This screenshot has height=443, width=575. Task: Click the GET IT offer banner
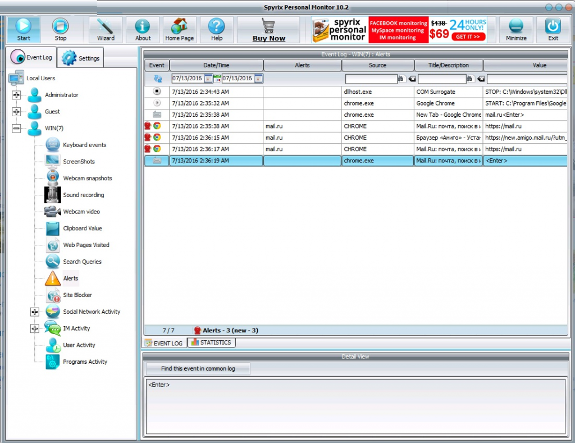(467, 36)
